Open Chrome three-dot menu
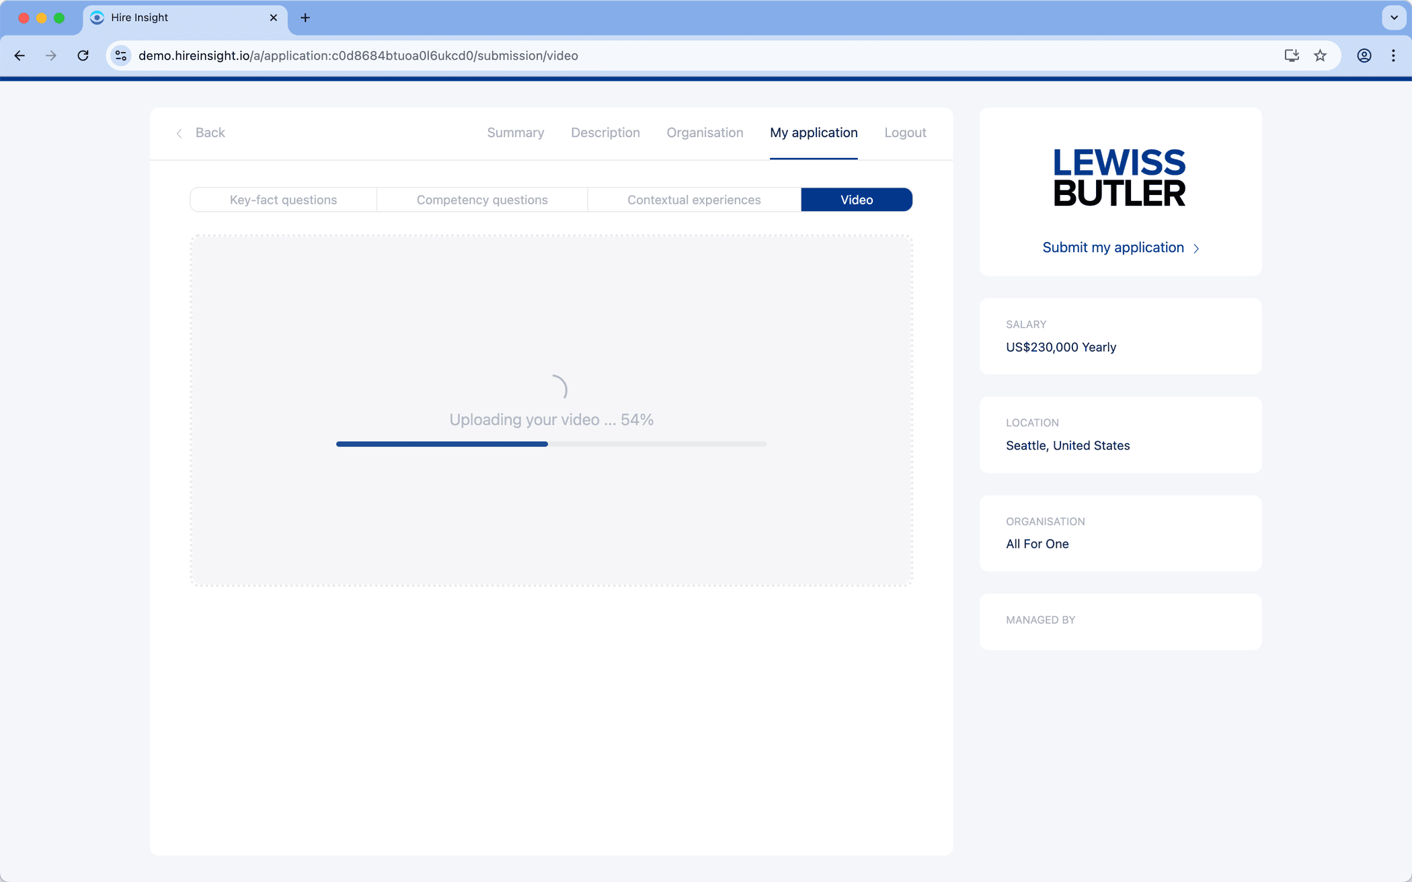This screenshot has width=1412, height=882. coord(1393,56)
